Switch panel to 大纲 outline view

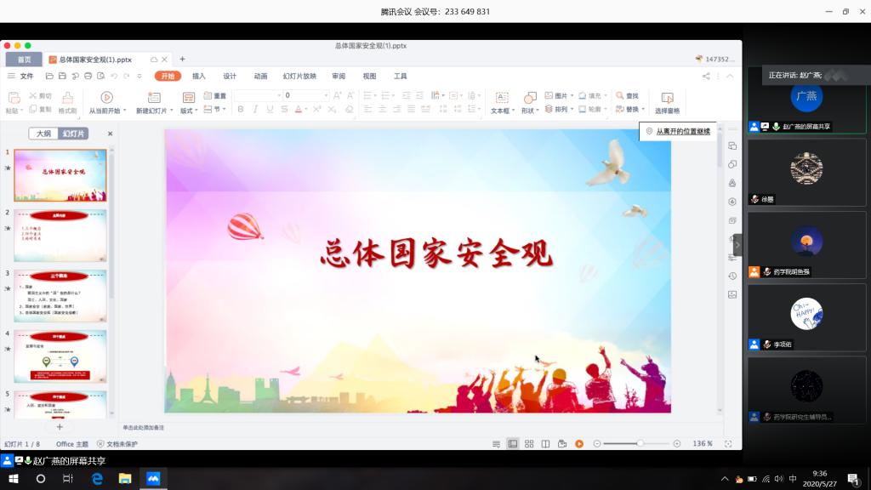43,134
